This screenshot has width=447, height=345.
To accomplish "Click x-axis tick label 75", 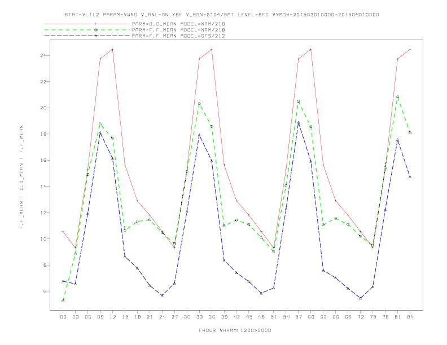I will [x=373, y=317].
